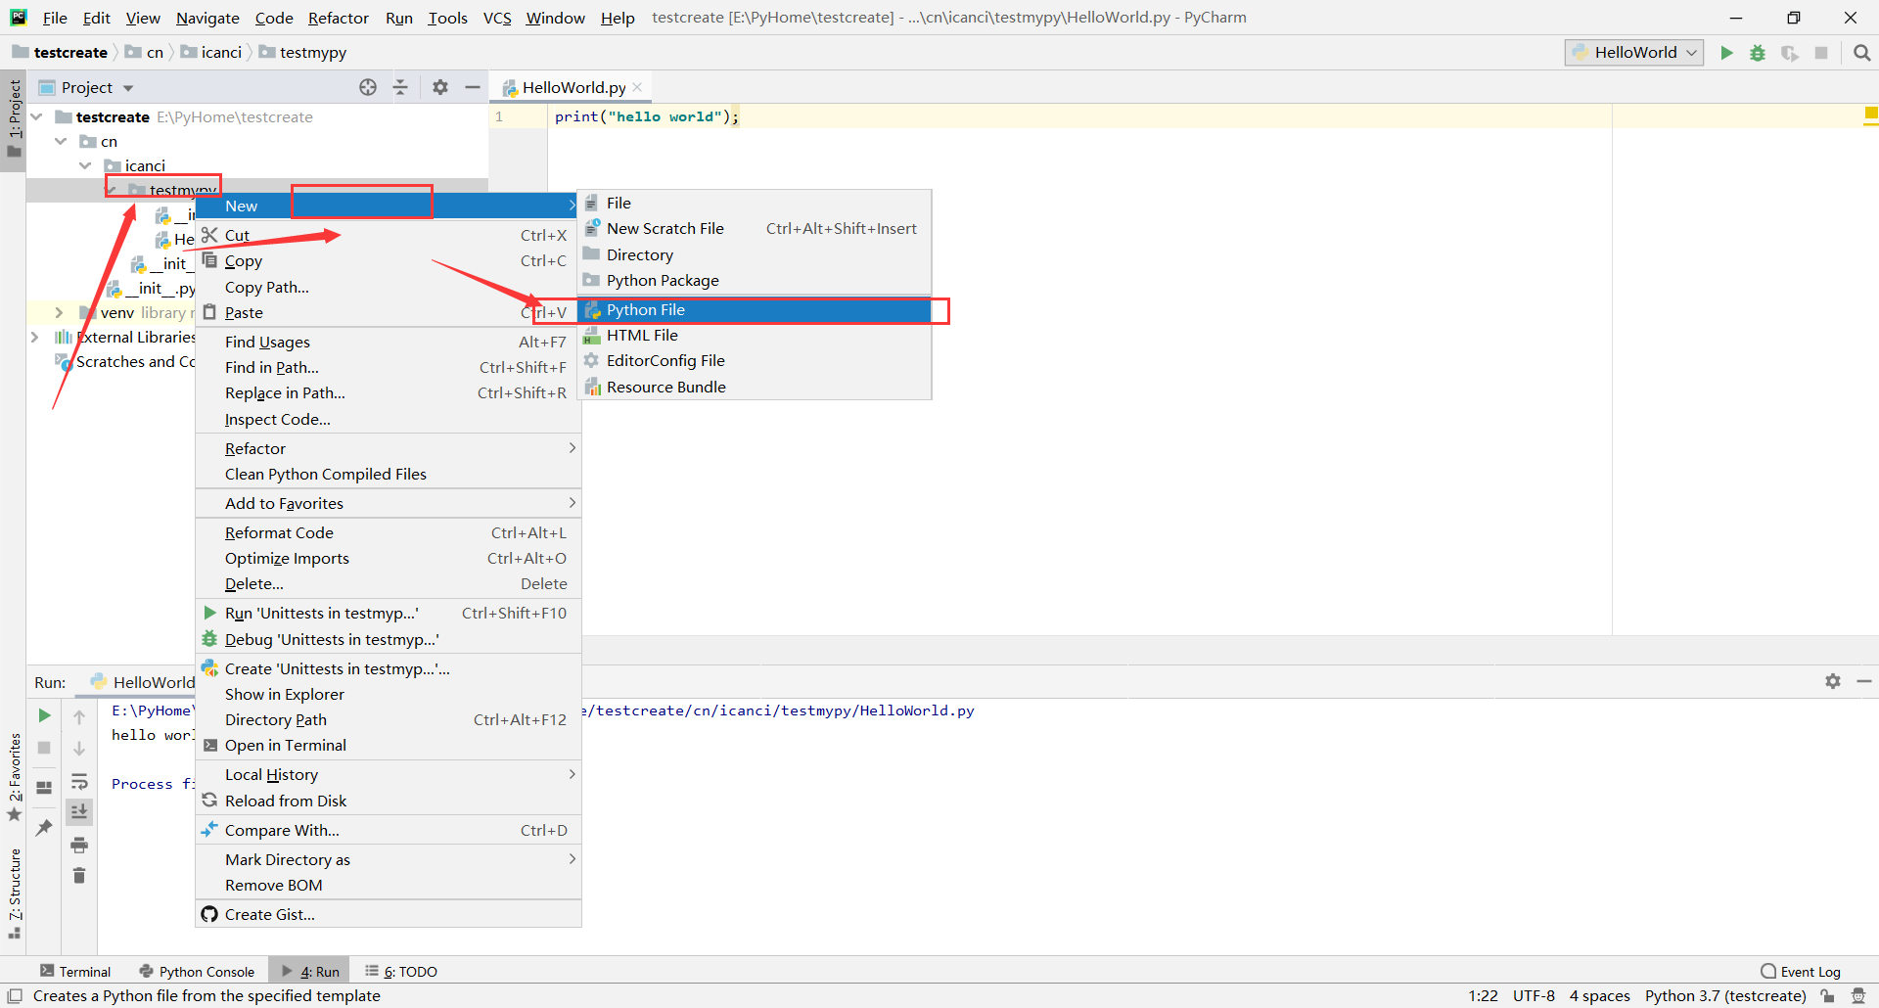1879x1008 pixels.
Task: Choose Reformat Code entry
Action: click(389, 532)
